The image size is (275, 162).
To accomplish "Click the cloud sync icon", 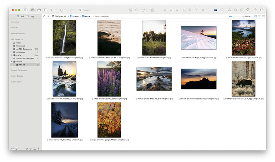I will point(222,10).
